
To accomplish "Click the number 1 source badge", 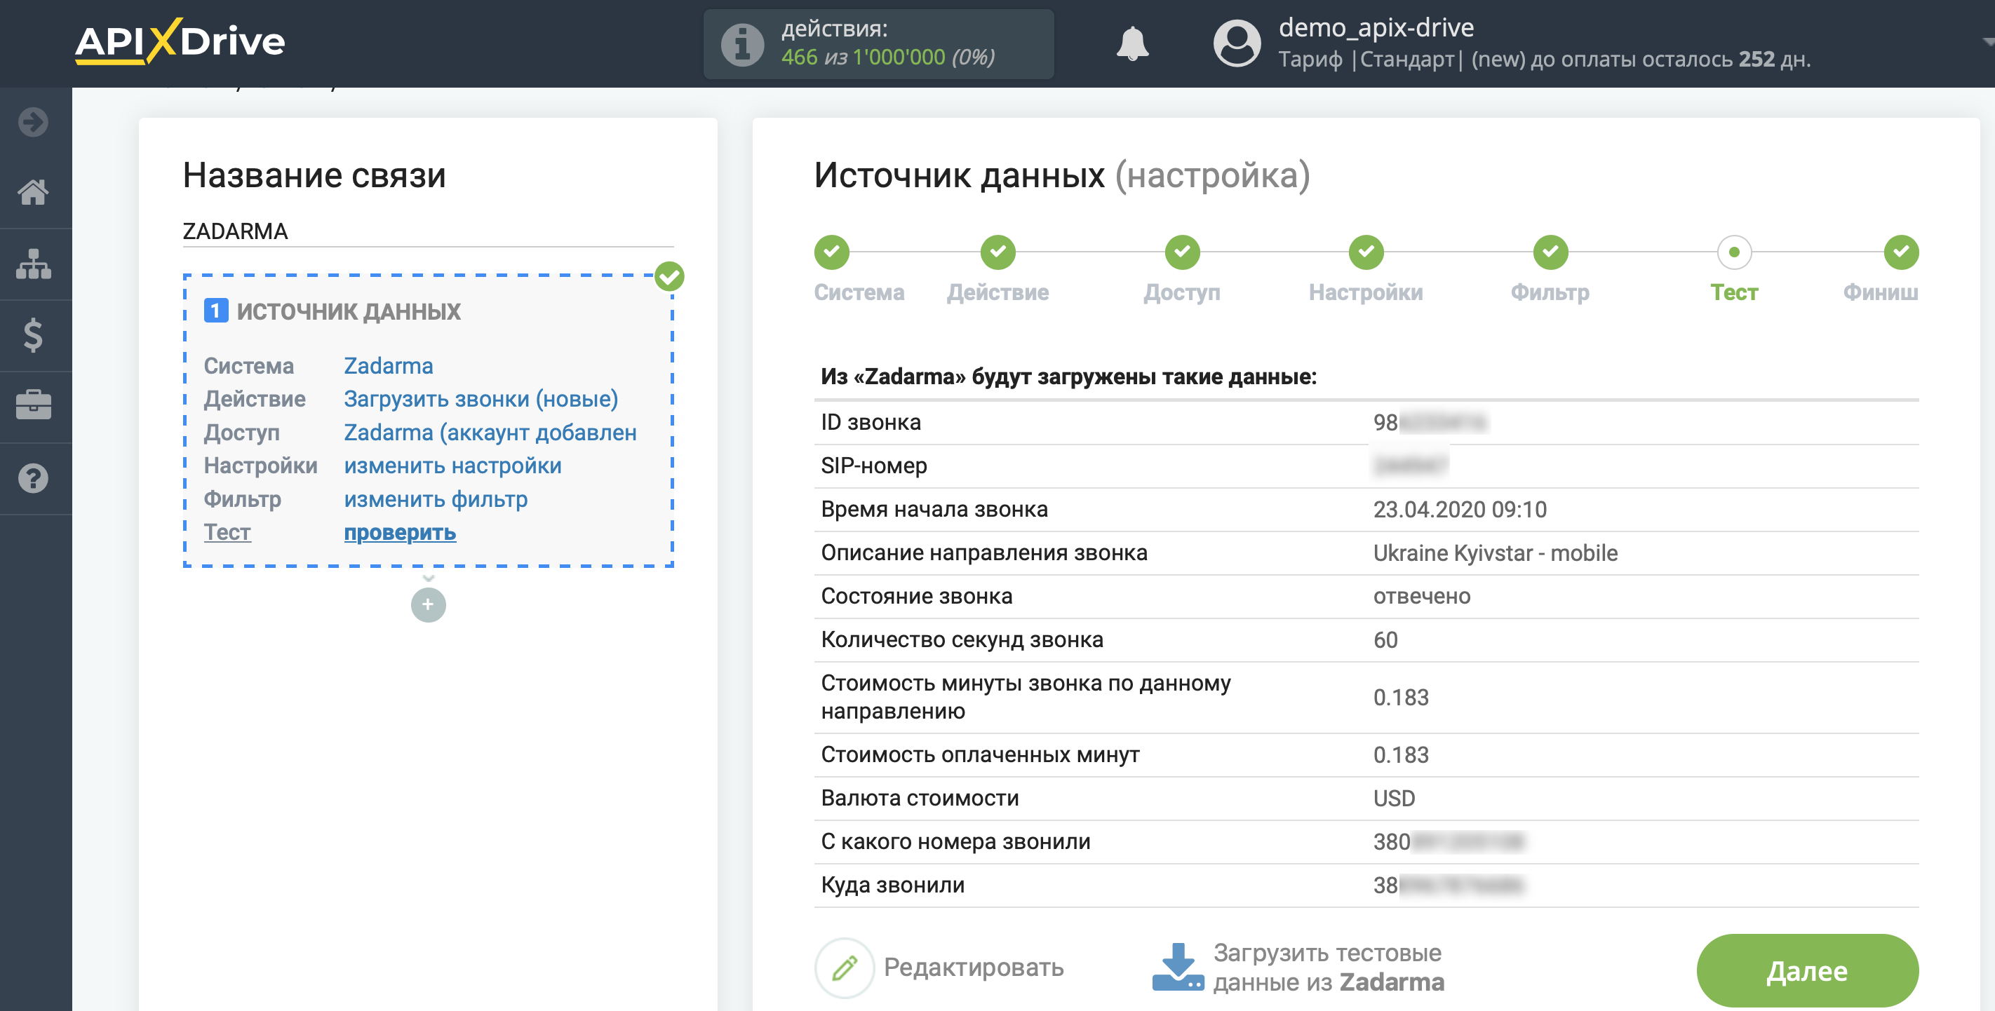I will tap(216, 311).
